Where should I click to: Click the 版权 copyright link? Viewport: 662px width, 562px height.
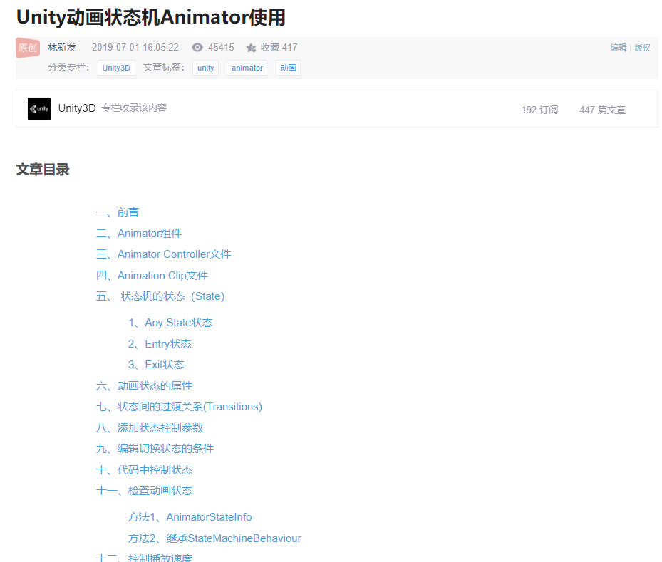[642, 48]
